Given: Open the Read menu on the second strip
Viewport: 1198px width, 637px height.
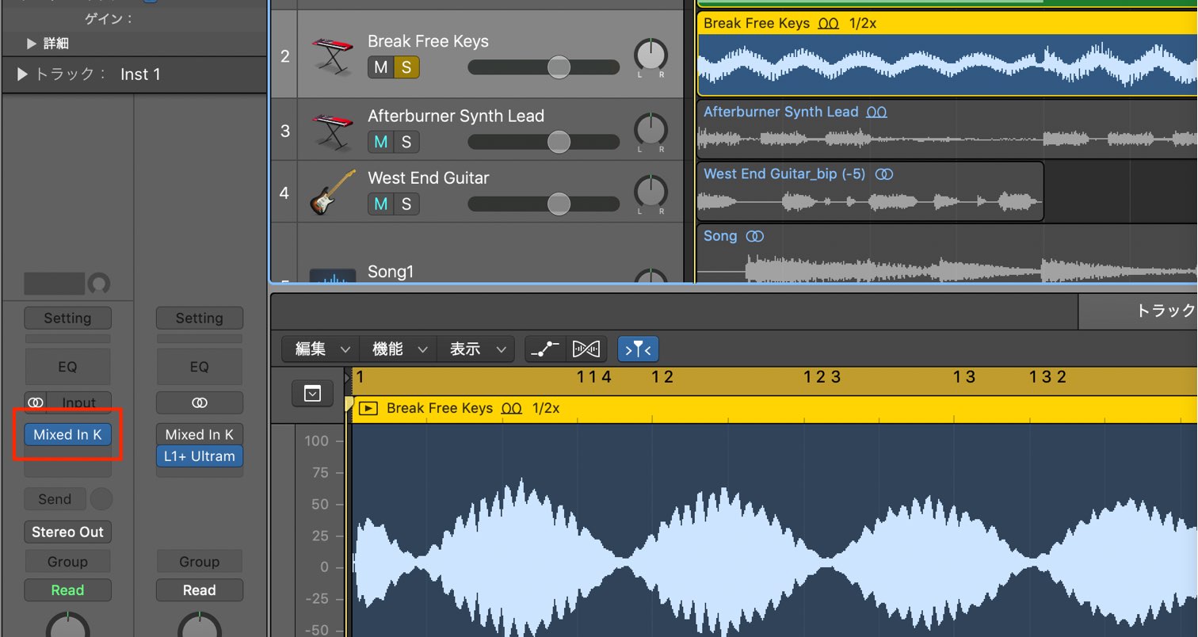Looking at the screenshot, I should click(x=200, y=590).
